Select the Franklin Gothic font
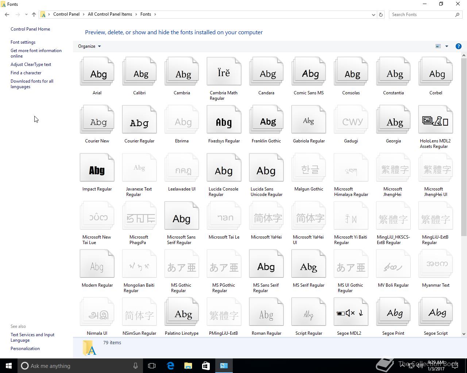The width and height of the screenshot is (467, 373). [x=266, y=119]
